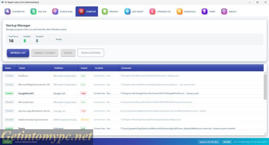Click the Temp trash can icon
The image size is (269, 145).
[204, 11]
